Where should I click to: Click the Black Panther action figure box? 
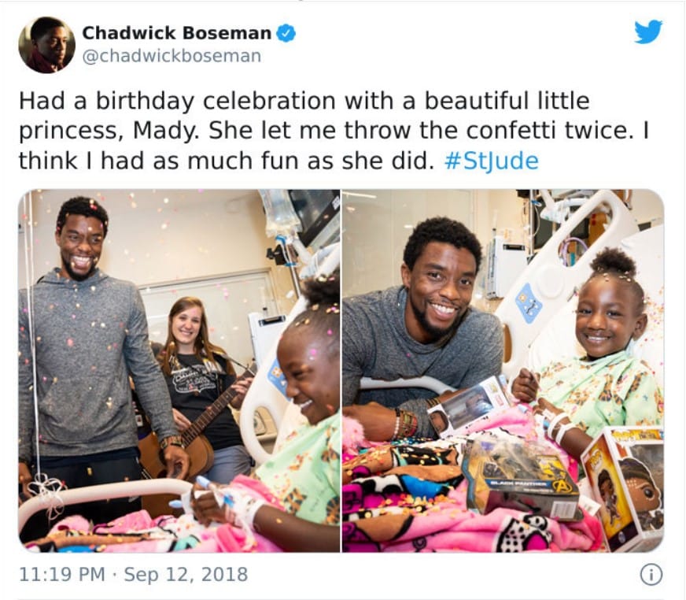pyautogui.click(x=522, y=480)
